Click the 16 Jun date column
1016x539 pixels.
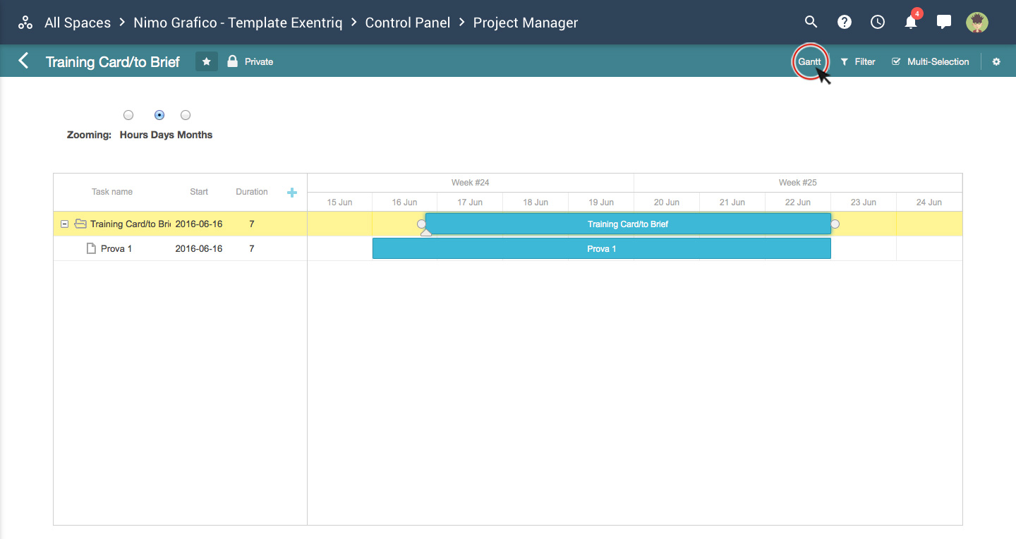coord(405,202)
